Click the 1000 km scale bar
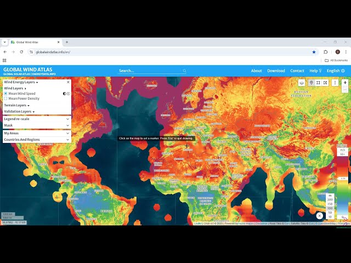Image resolution: width=351 pixels, height=263 pixels. [x=8, y=214]
